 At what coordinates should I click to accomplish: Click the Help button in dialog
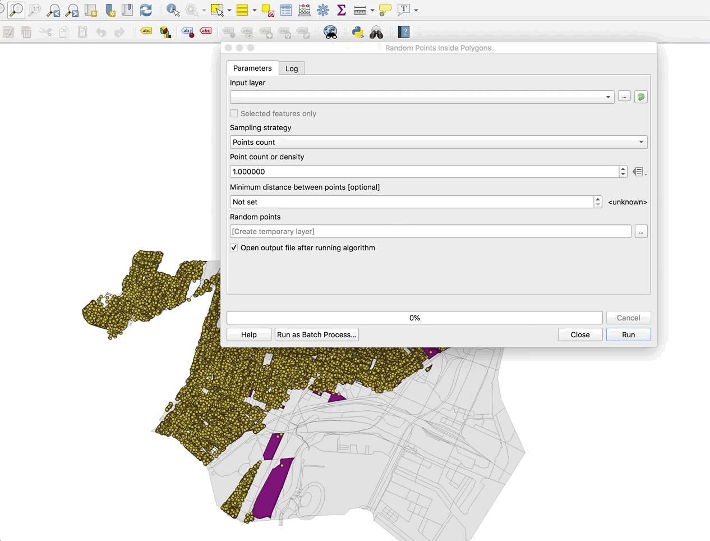coord(248,334)
